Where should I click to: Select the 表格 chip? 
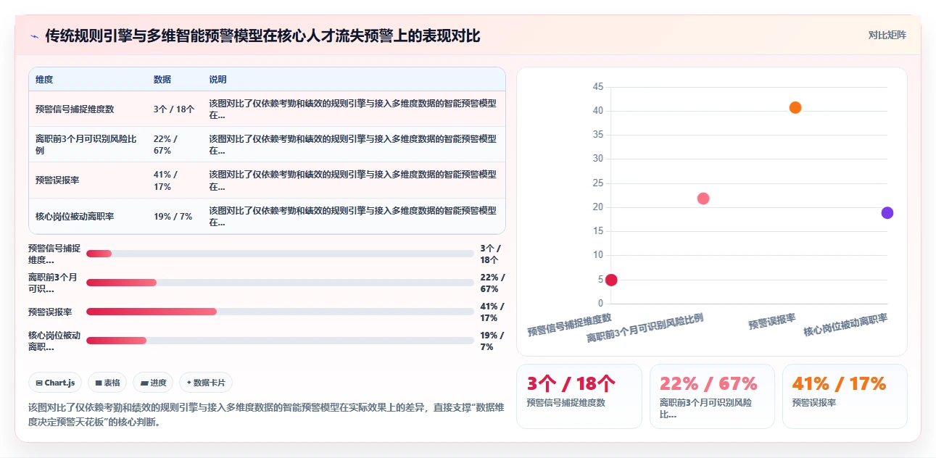coord(107,383)
